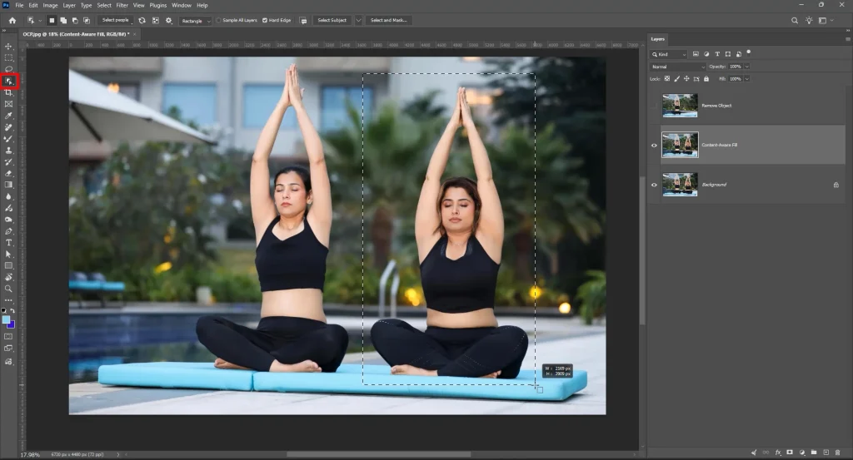The height and width of the screenshot is (460, 853).
Task: Click the show all objects icon
Action: click(156, 21)
